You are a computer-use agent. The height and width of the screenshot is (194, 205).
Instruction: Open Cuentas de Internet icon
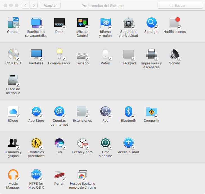59,111
